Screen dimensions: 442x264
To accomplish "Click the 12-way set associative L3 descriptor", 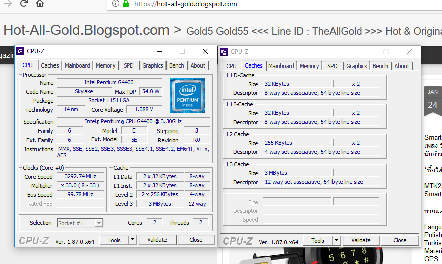I will pos(321,182).
